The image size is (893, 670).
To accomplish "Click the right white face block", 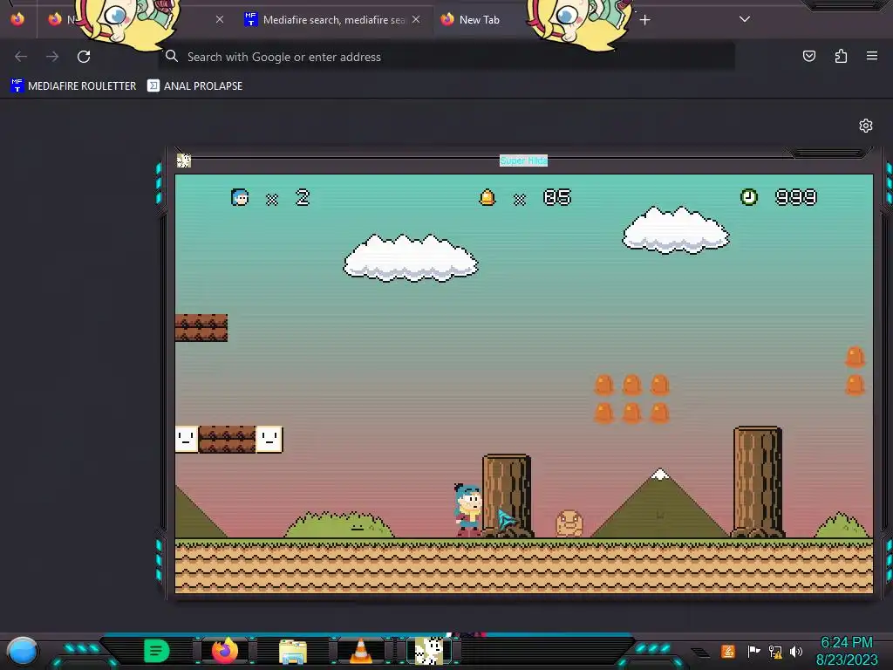I will pos(269,440).
